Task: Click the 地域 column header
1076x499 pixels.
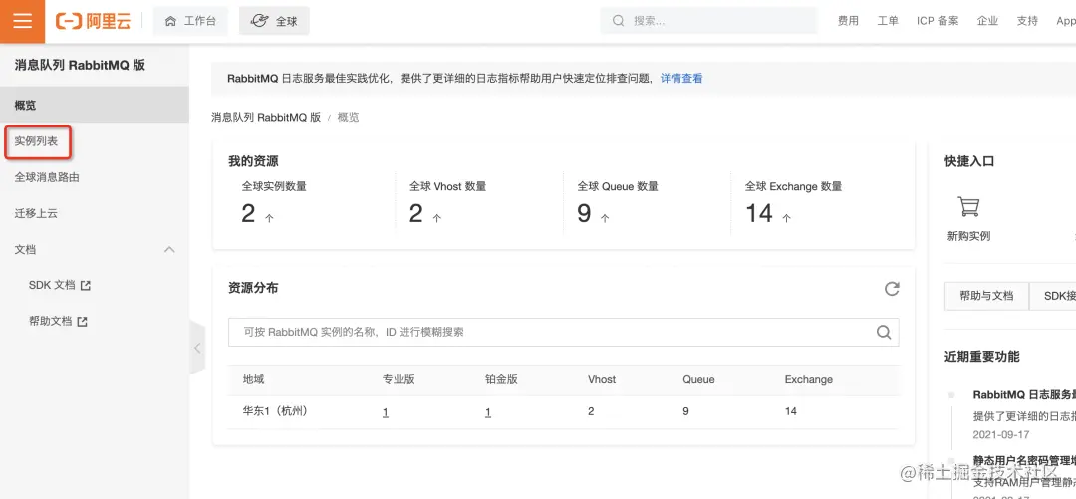Action: pos(253,379)
